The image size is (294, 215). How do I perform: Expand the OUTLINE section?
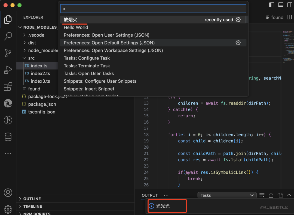[75, 199]
